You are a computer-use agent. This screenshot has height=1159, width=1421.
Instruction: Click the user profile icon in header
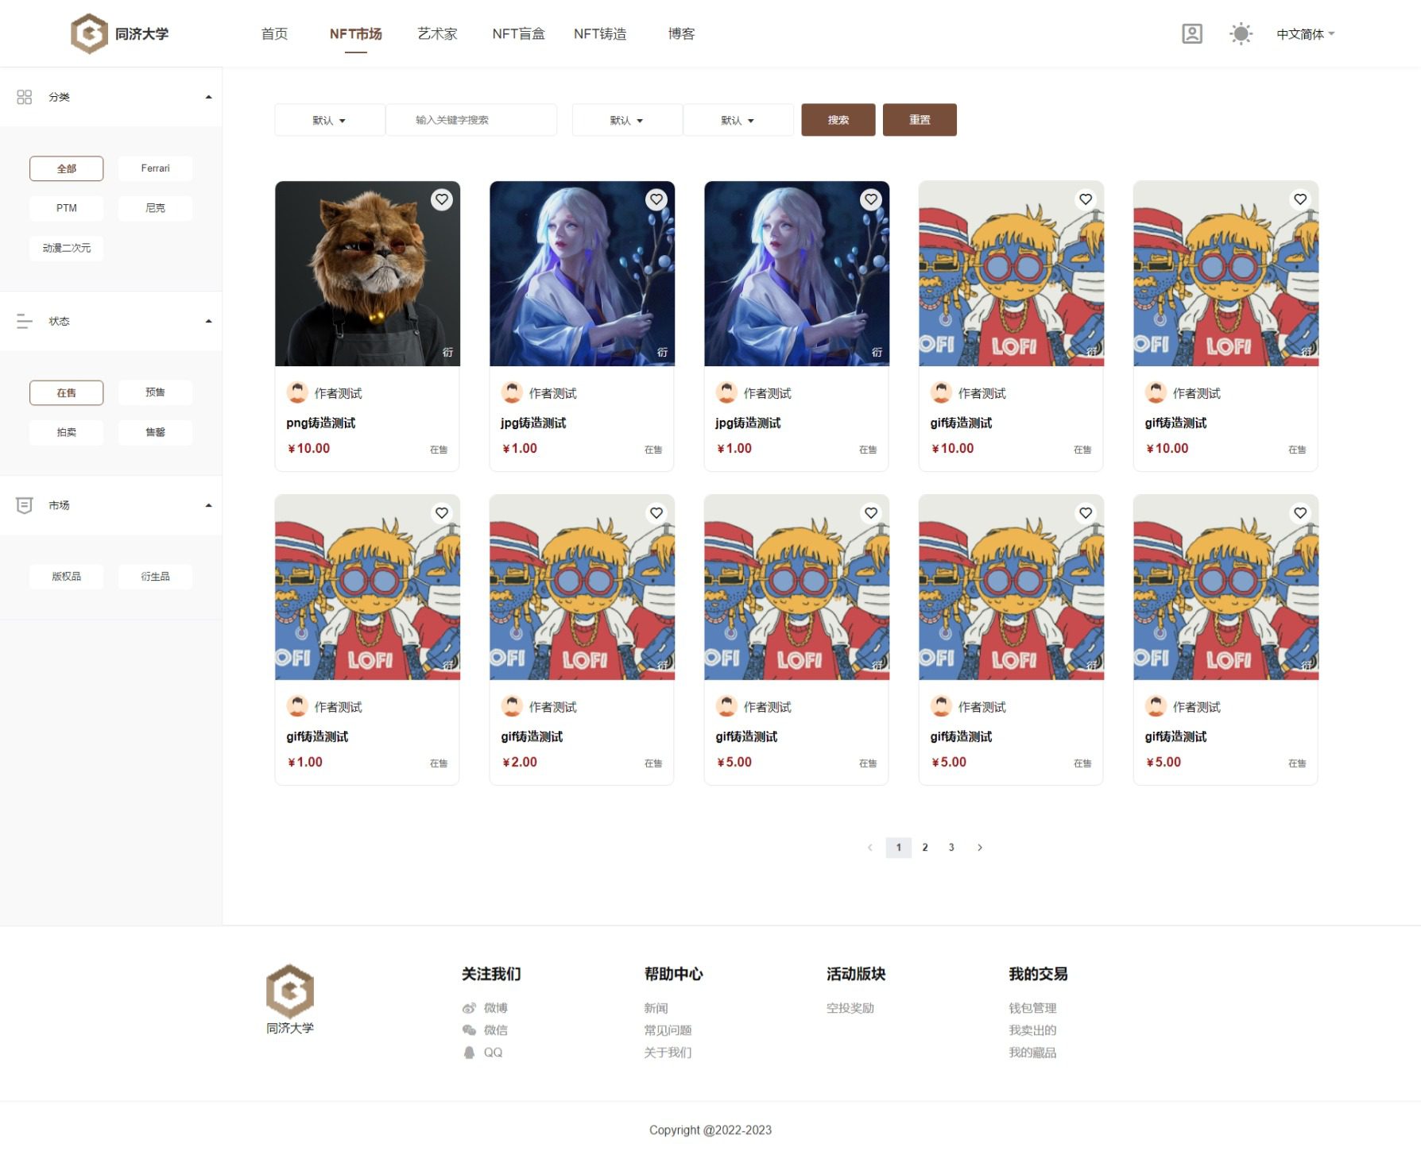[x=1191, y=33]
